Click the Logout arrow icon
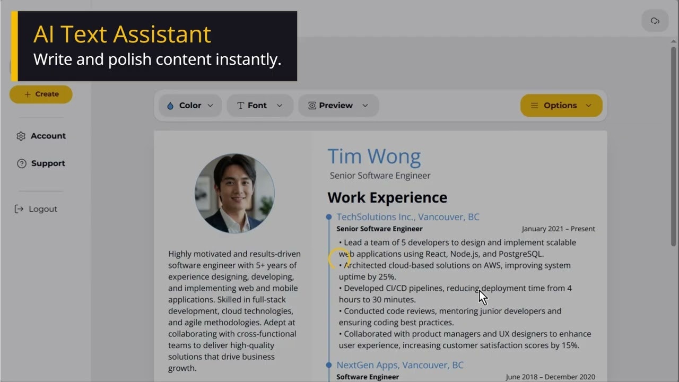 coord(19,209)
